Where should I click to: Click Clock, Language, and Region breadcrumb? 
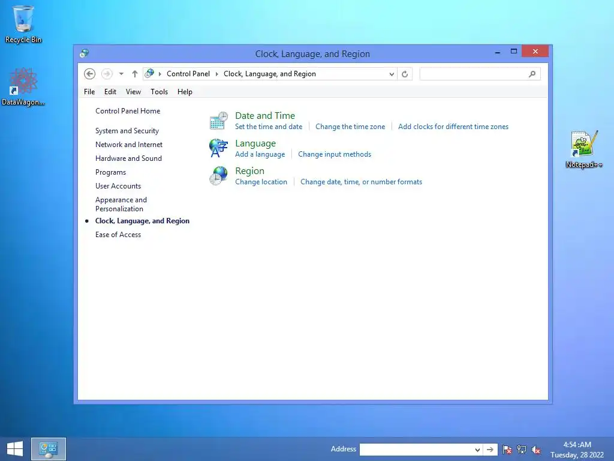269,74
